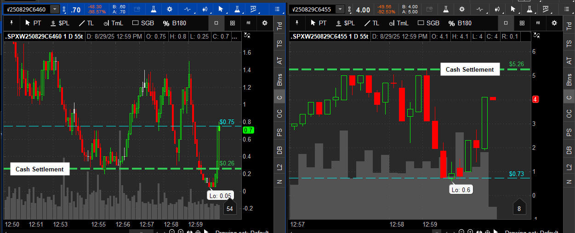
Task: Click the Cash Settlement label on right chart
Action: [470, 70]
